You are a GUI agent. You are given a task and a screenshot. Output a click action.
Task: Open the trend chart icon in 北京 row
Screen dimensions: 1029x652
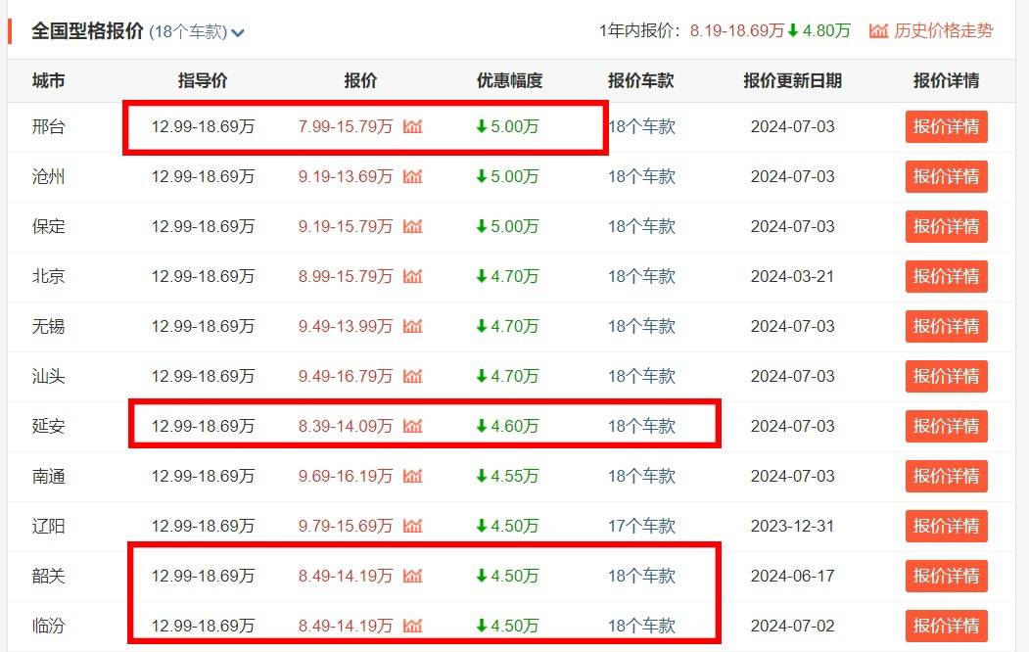(x=413, y=276)
